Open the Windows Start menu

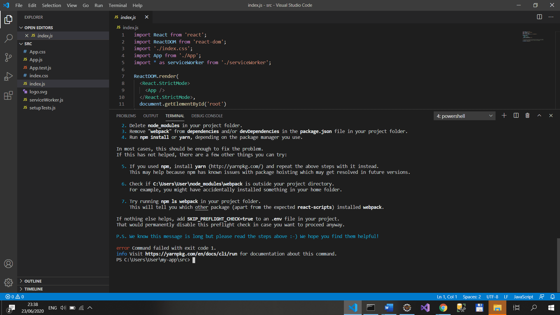coord(551,308)
